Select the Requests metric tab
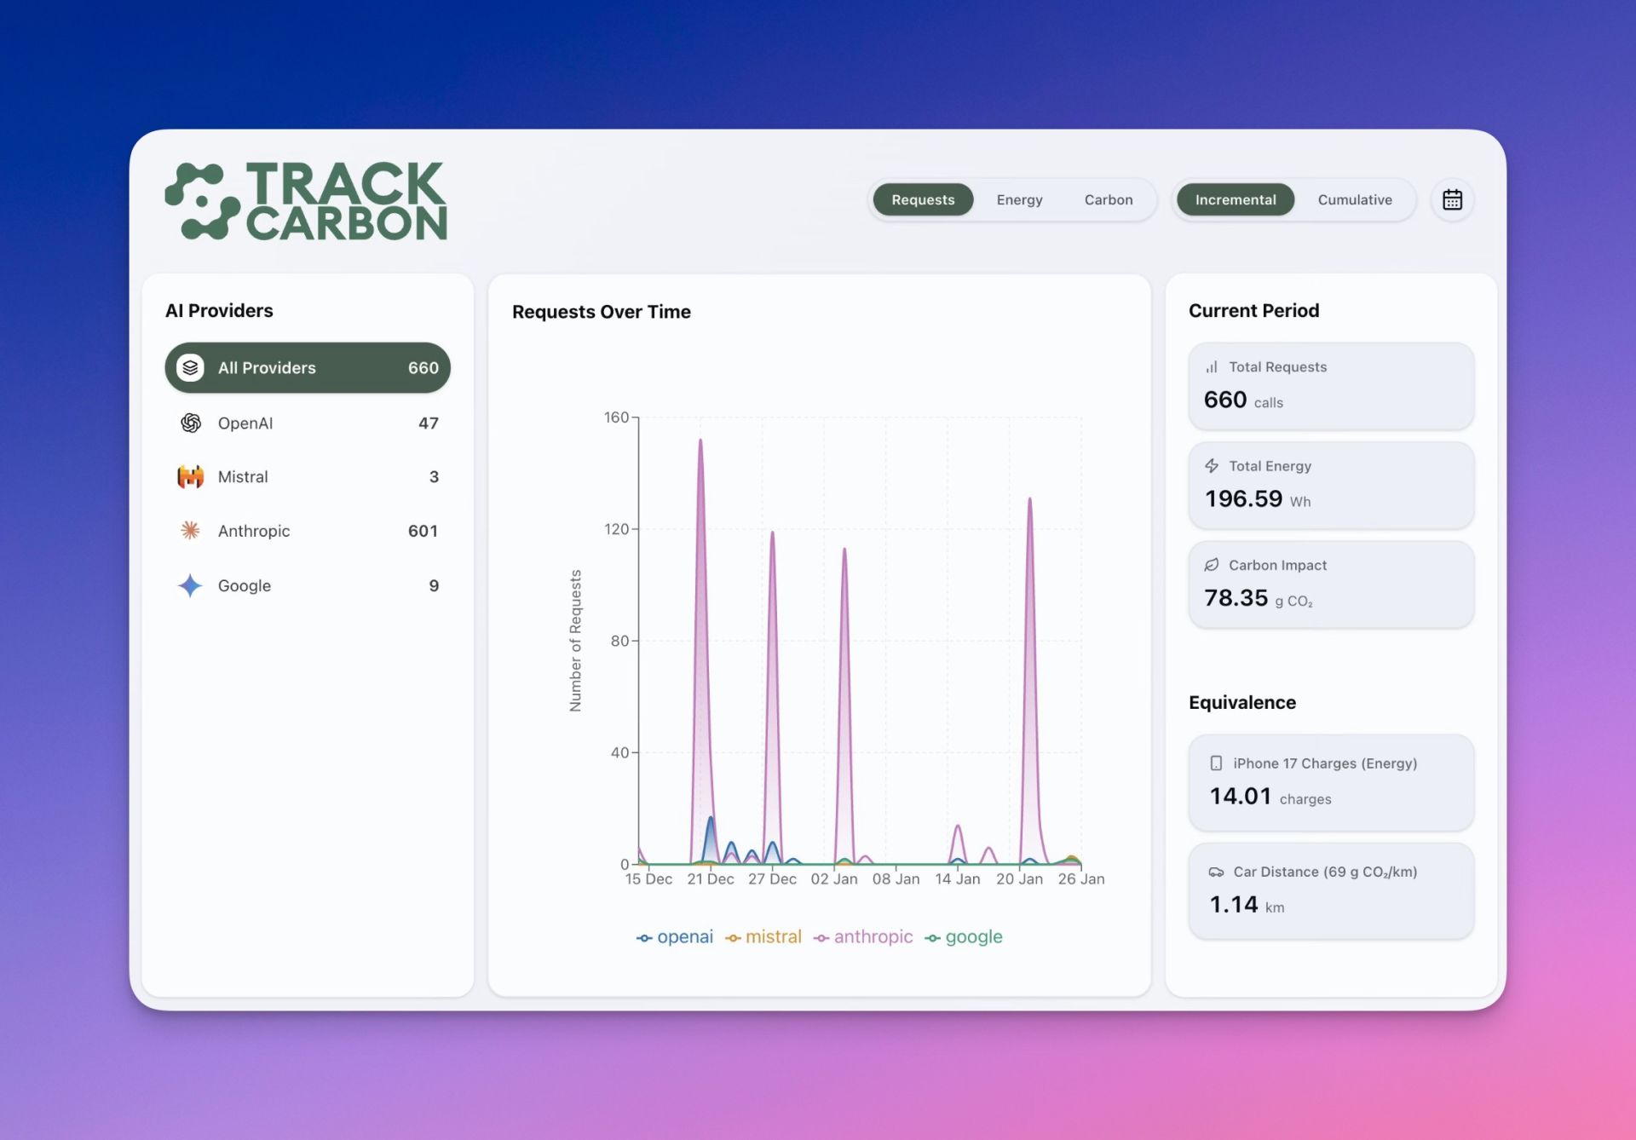This screenshot has width=1636, height=1140. coord(923,199)
